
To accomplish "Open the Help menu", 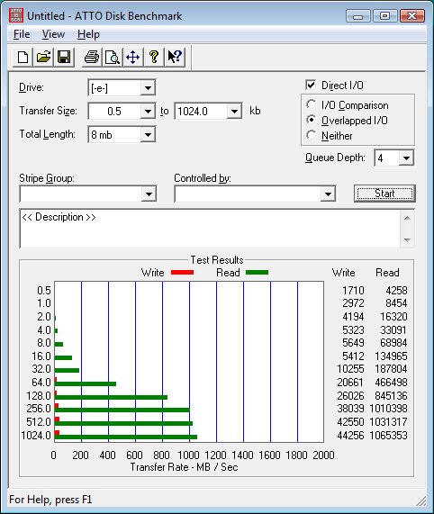I will point(88,34).
